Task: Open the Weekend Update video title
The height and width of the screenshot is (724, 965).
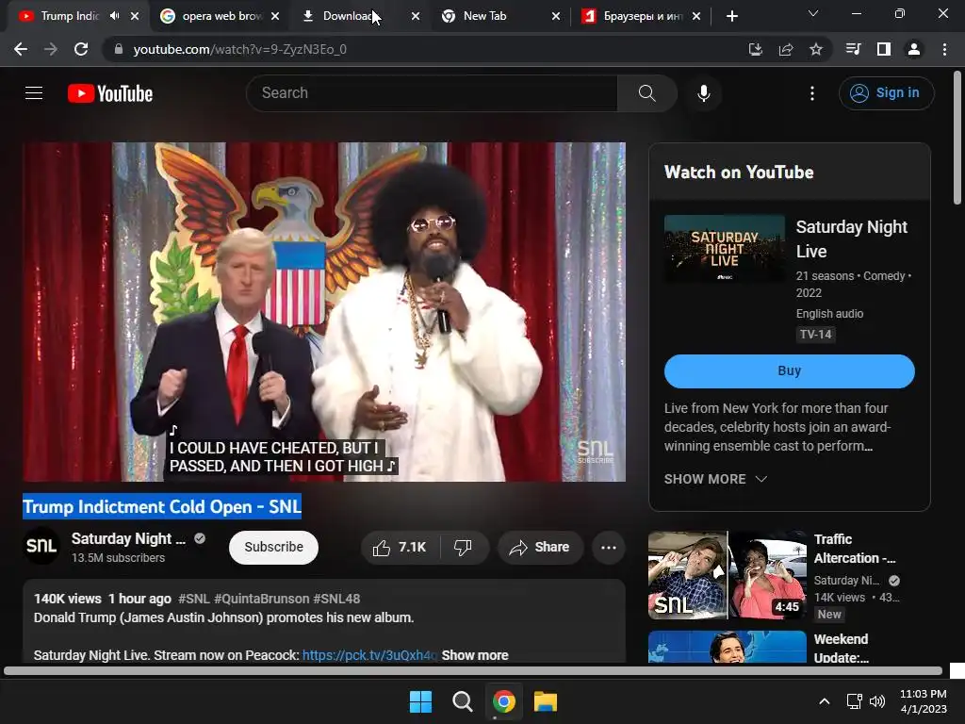Action: pyautogui.click(x=842, y=648)
